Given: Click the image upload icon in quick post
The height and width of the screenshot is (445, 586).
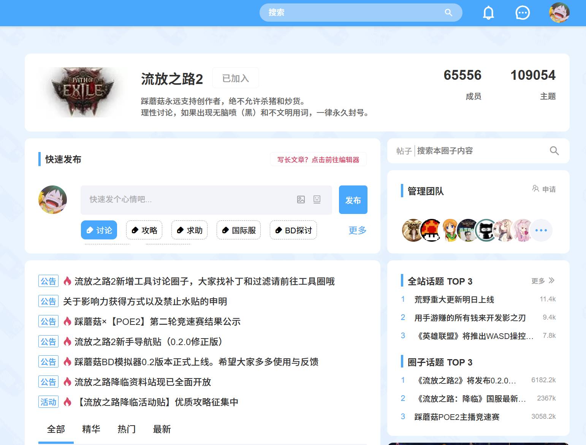Looking at the screenshot, I should click(301, 200).
